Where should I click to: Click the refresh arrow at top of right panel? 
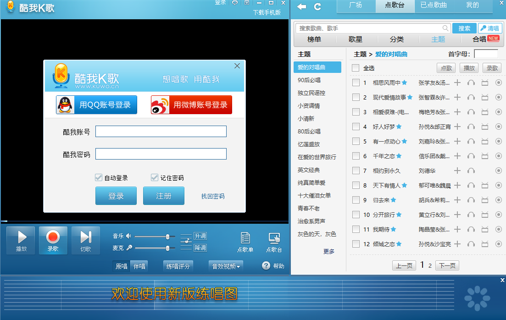[317, 7]
